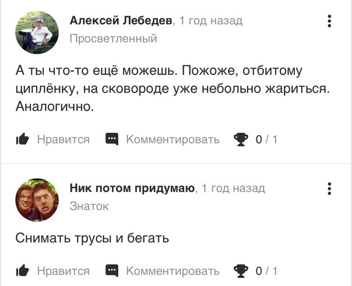
Task: Click the '0 / 1' vote counter on Алексей Лебедев's answer
Action: 266,140
